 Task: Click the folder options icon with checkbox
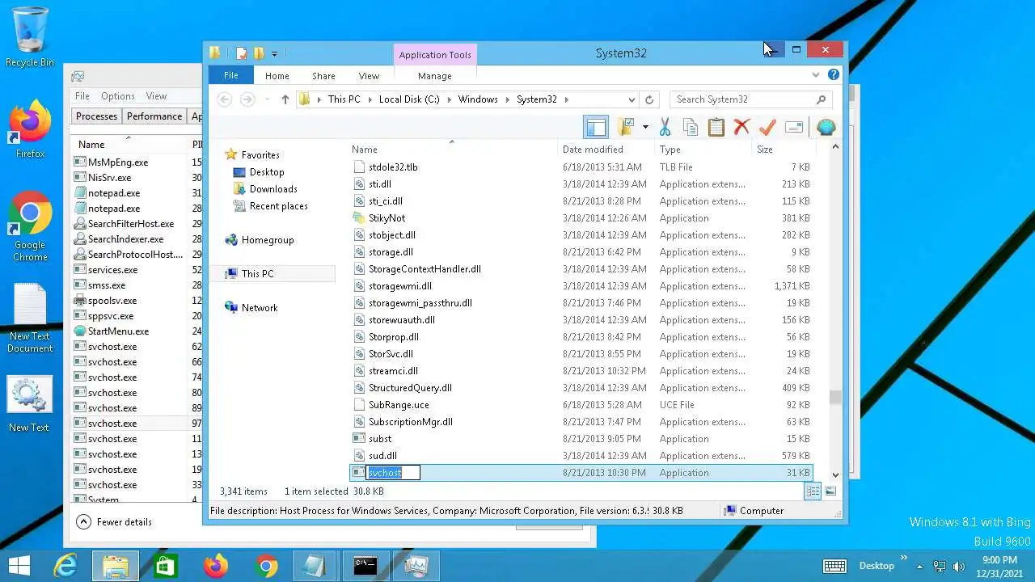click(626, 127)
